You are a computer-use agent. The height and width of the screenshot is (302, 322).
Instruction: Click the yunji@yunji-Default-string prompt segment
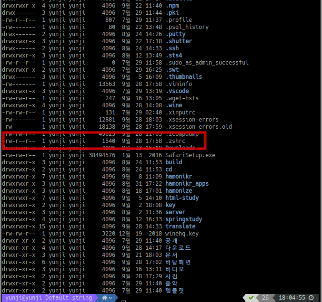(48, 298)
